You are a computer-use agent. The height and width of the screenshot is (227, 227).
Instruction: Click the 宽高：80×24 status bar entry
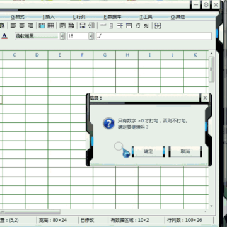click(x=53, y=220)
